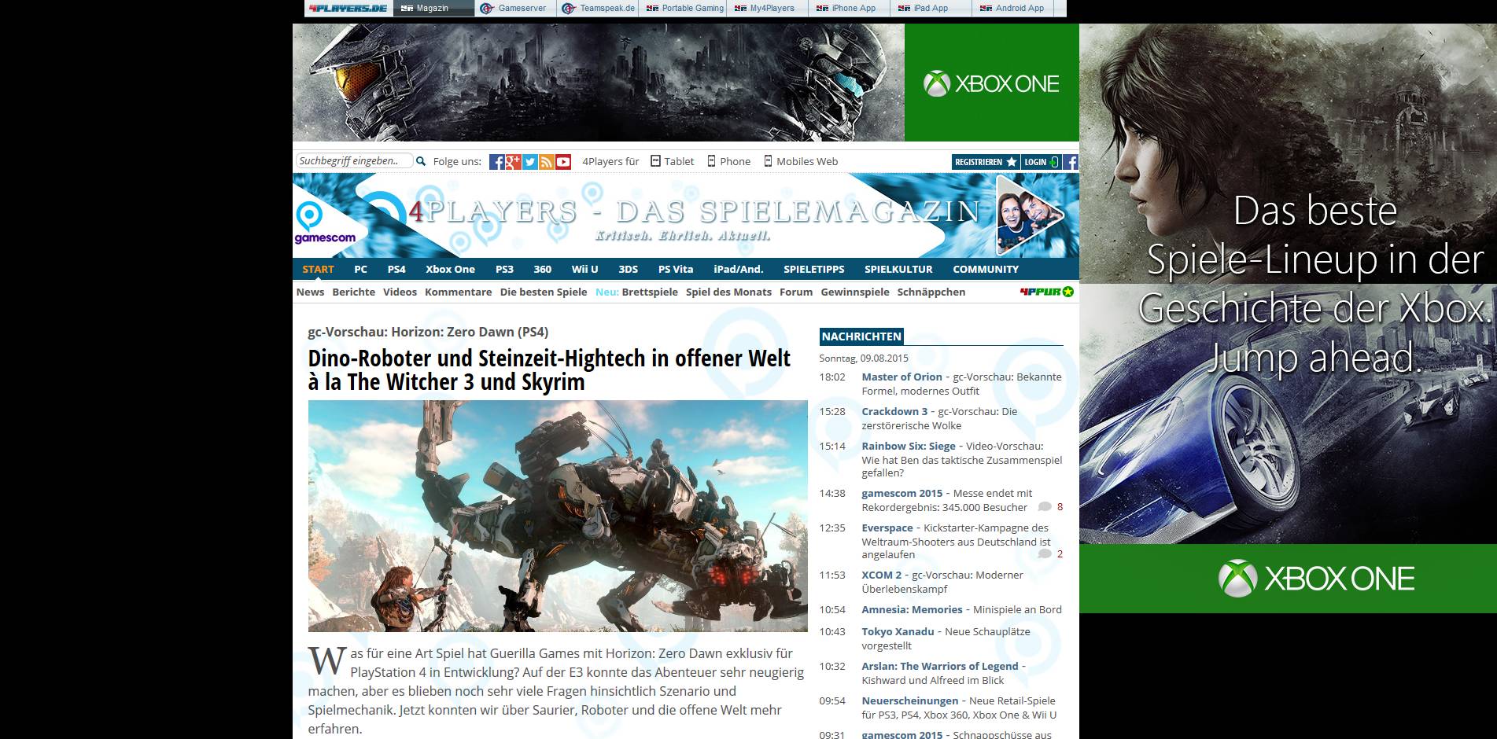Open Forum link
The height and width of the screenshot is (739, 1497).
click(x=796, y=292)
